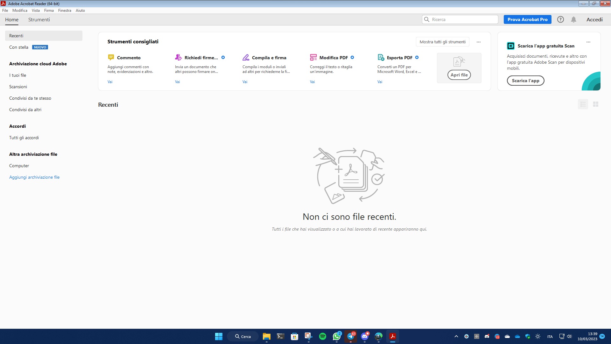Click the Commento tool icon
The width and height of the screenshot is (611, 344).
tap(111, 57)
